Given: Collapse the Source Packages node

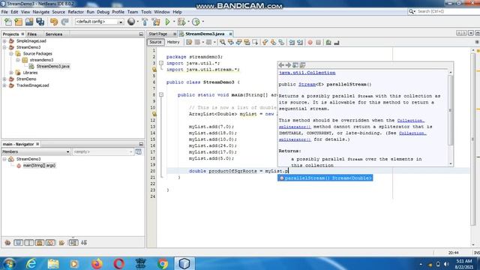Looking at the screenshot, I should pos(11,54).
